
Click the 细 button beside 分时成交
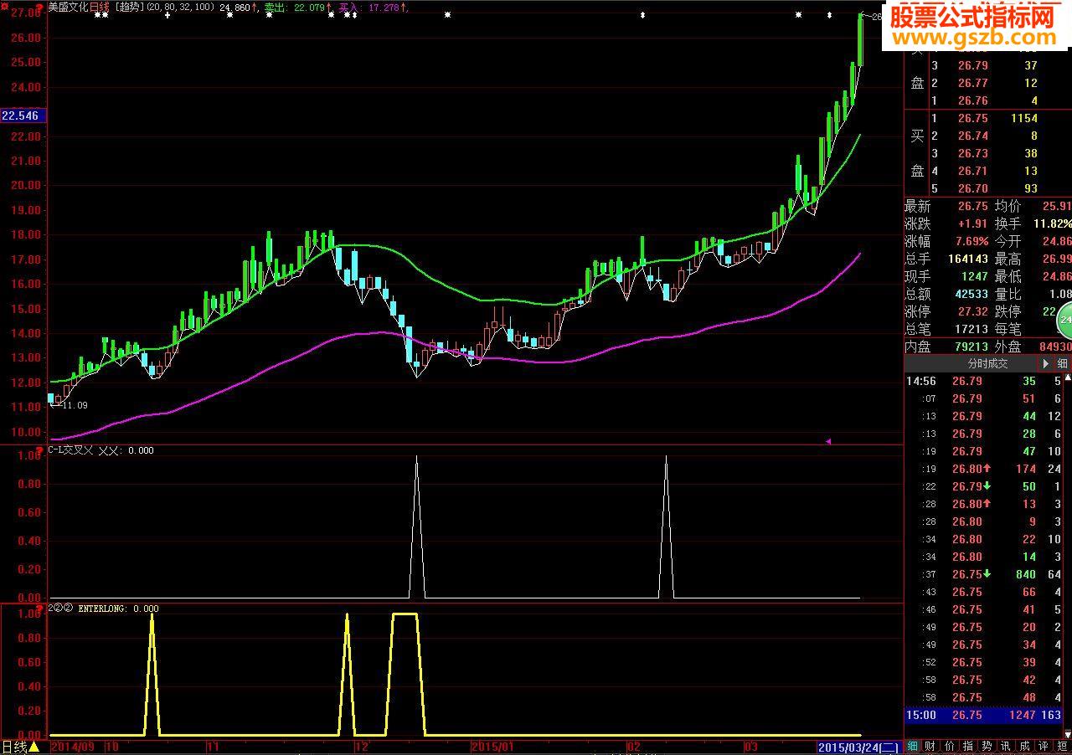click(1062, 363)
